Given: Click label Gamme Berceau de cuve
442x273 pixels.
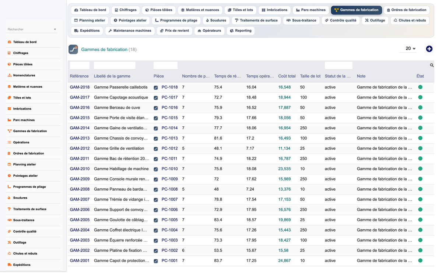Looking at the screenshot, I should [117, 108].
